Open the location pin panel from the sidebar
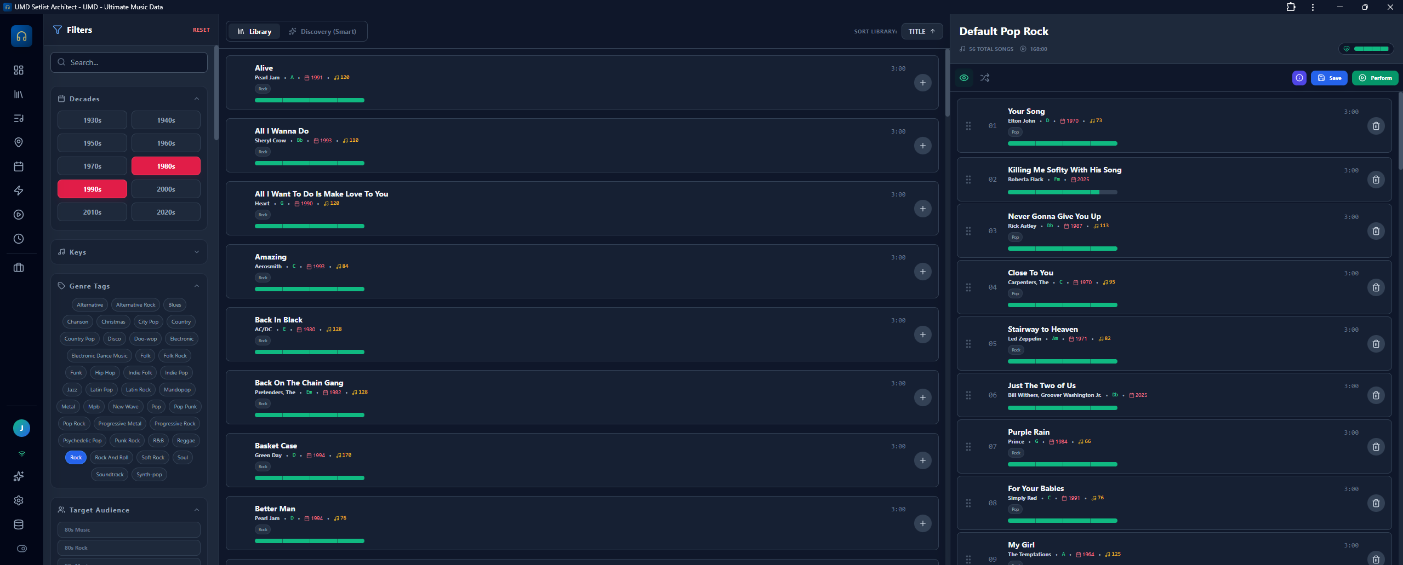Viewport: 1403px width, 565px height. 19,142
